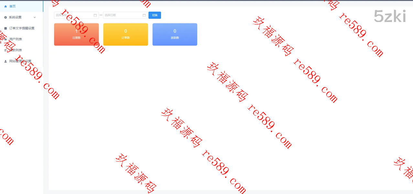This screenshot has width=413, height=194.
Task: Expand the 系统设置 submenu chevron
Action: pyautogui.click(x=35, y=17)
